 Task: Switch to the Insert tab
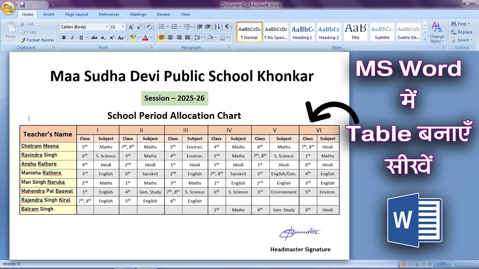coord(49,14)
